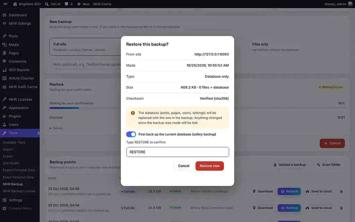Click the MHR Swift Cache icon

point(4,87)
